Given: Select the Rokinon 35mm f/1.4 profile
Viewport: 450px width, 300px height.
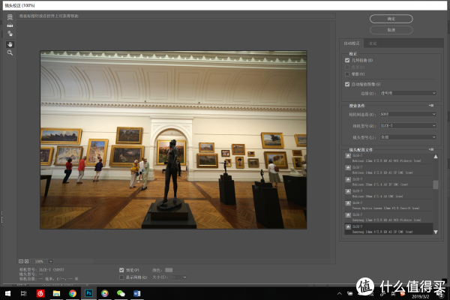Looking at the screenshot, I should pos(388,181).
